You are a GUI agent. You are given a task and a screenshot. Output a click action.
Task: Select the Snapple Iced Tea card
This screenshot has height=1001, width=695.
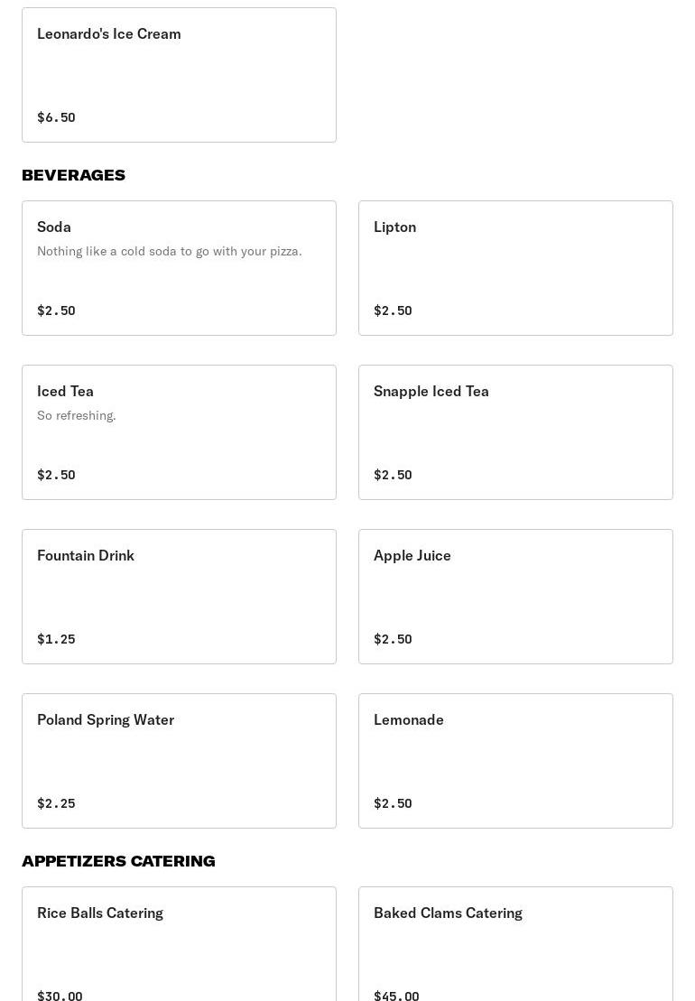click(x=515, y=432)
